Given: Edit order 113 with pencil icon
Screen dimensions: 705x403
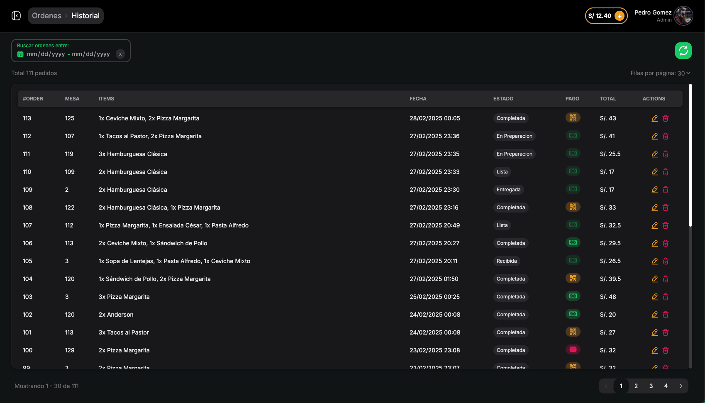Looking at the screenshot, I should point(654,118).
